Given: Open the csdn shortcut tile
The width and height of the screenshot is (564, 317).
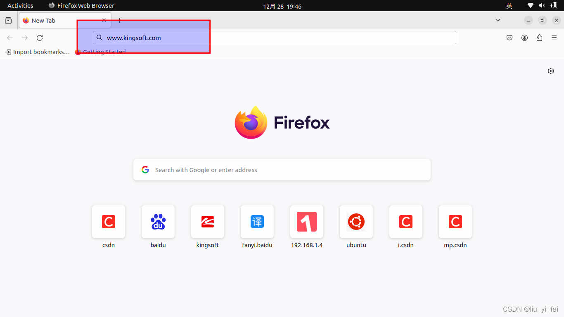Looking at the screenshot, I should click(109, 222).
